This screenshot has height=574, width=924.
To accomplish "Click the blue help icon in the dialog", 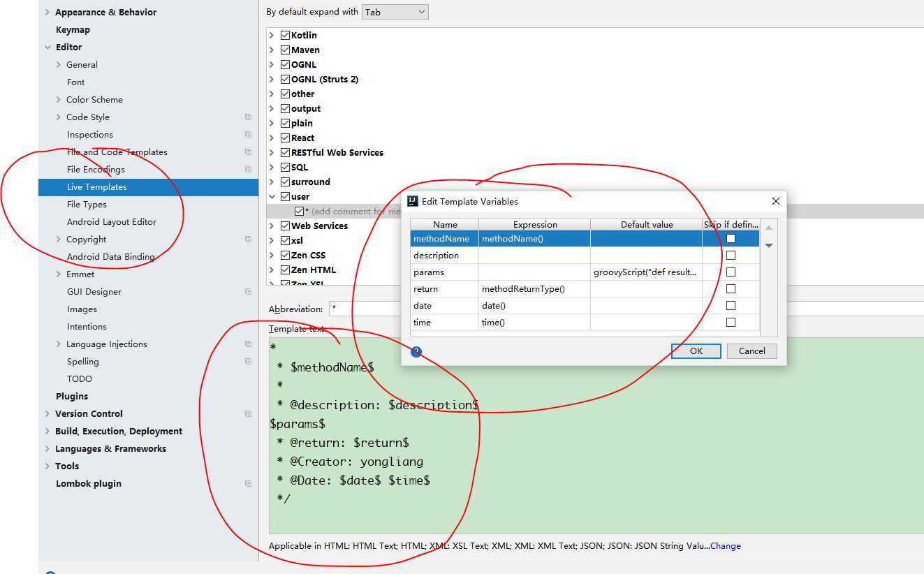I will pyautogui.click(x=416, y=352).
